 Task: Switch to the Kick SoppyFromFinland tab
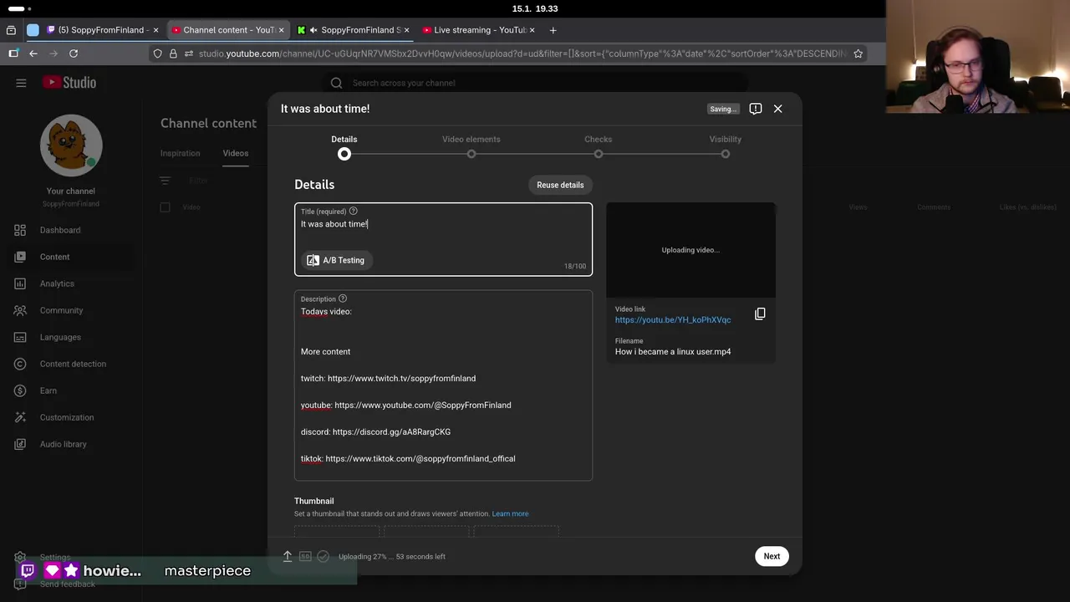[354, 30]
